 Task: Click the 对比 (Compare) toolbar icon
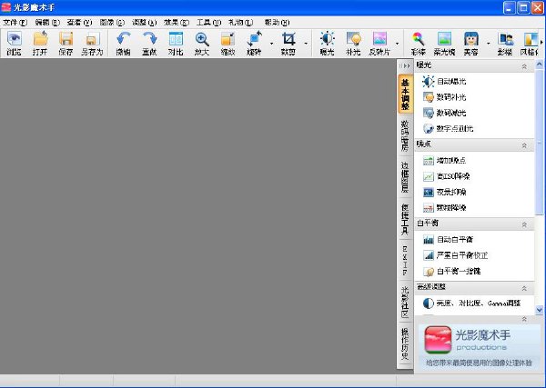coord(176,43)
